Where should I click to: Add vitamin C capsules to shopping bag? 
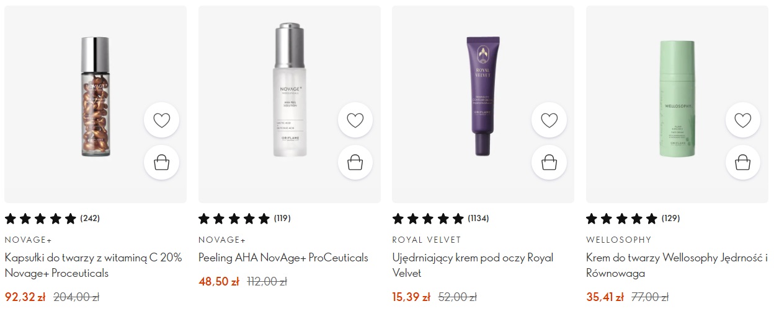161,162
